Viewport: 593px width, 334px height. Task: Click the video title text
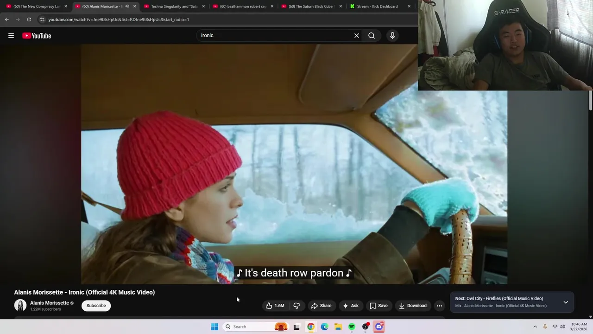84,292
